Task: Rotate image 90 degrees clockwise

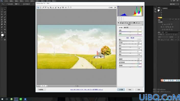Action: tap(71, 7)
